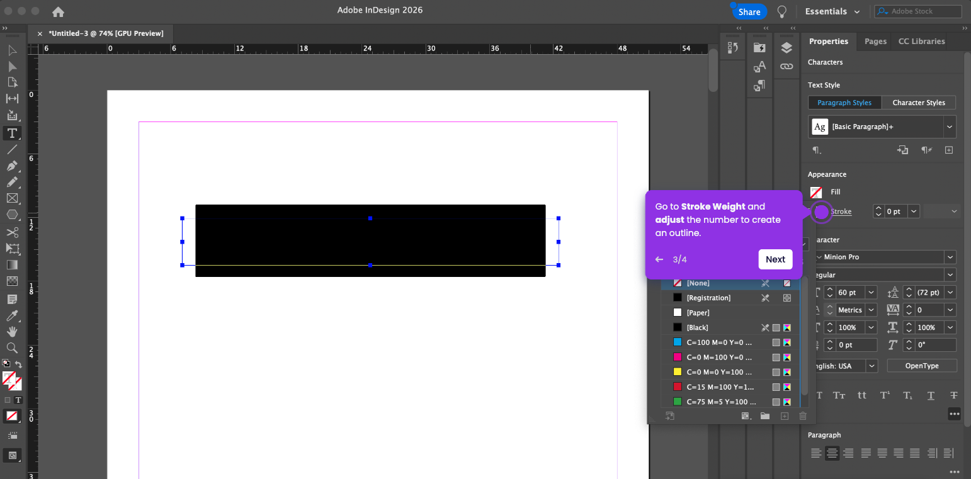971x479 pixels.
Task: Delete swatch with trash icon
Action: 803,416
